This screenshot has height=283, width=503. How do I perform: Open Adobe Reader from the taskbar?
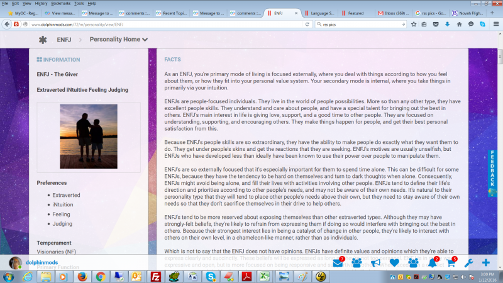[246, 277]
